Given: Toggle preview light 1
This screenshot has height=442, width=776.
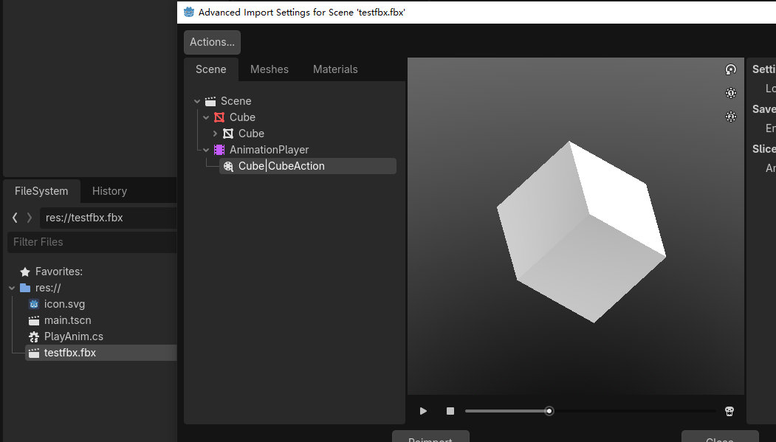Looking at the screenshot, I should click(730, 93).
